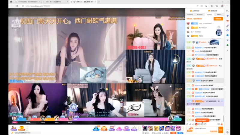240x135 pixels.
Task: Click the orange 发送 send button
Action: coord(220,130)
